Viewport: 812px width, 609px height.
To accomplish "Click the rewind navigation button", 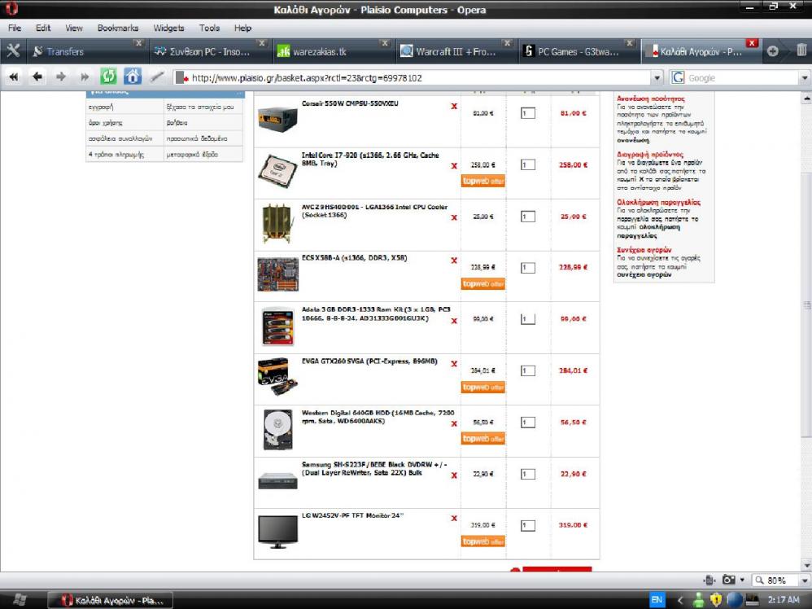I will click(14, 77).
